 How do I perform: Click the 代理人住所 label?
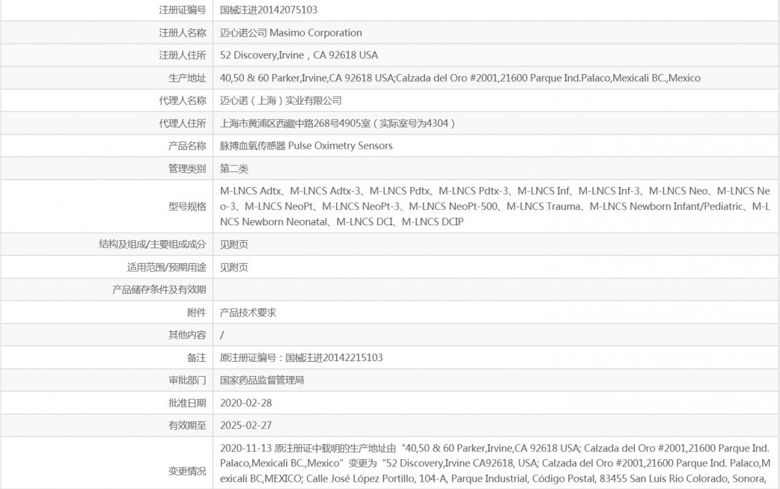183,123
